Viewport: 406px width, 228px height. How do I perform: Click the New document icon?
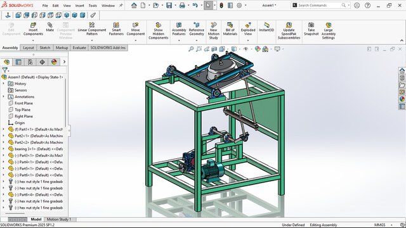click(x=143, y=5)
